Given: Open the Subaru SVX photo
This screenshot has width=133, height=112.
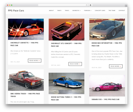Looking at the screenshot, I should [107, 86].
